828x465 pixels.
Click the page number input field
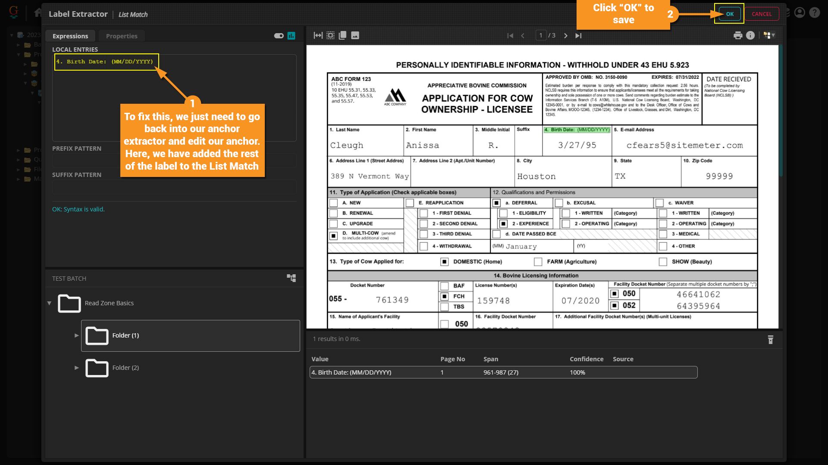click(541, 35)
